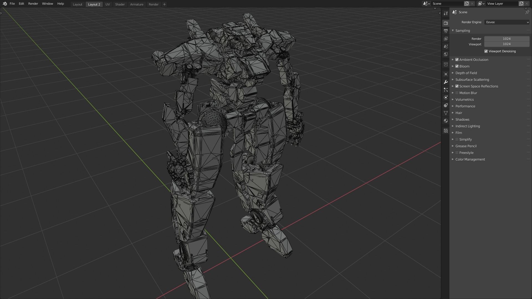Click the Viewport samples value field
Image resolution: width=532 pixels, height=299 pixels.
[x=507, y=44]
